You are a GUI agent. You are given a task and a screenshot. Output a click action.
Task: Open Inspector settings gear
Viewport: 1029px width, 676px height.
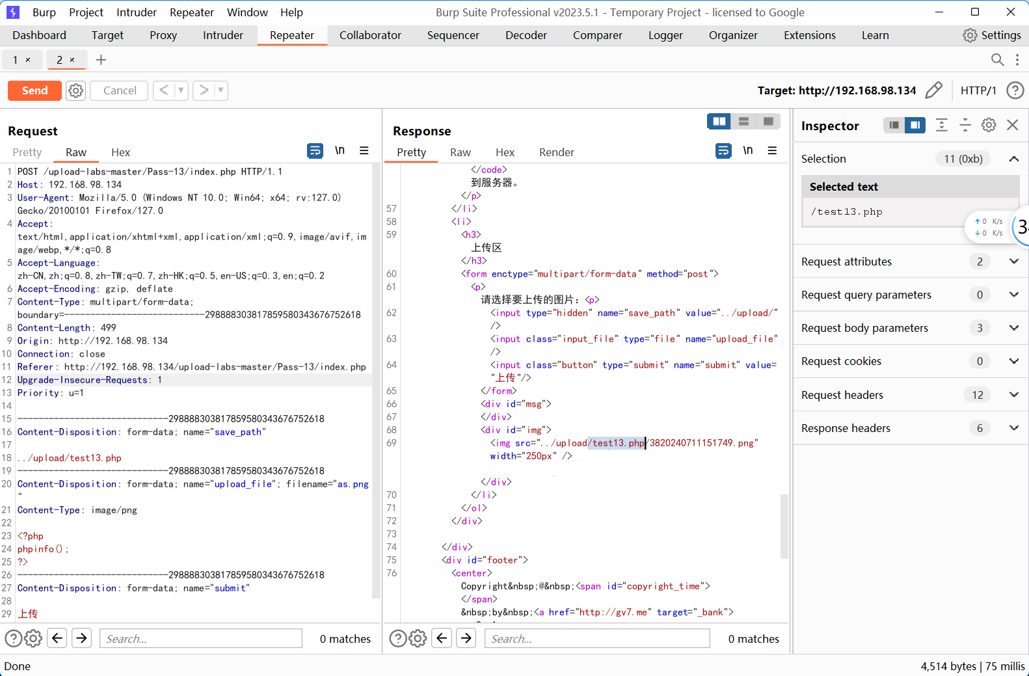click(x=989, y=125)
